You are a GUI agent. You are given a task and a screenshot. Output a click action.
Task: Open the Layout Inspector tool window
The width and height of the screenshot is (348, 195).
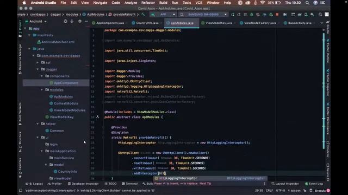pos(285,184)
